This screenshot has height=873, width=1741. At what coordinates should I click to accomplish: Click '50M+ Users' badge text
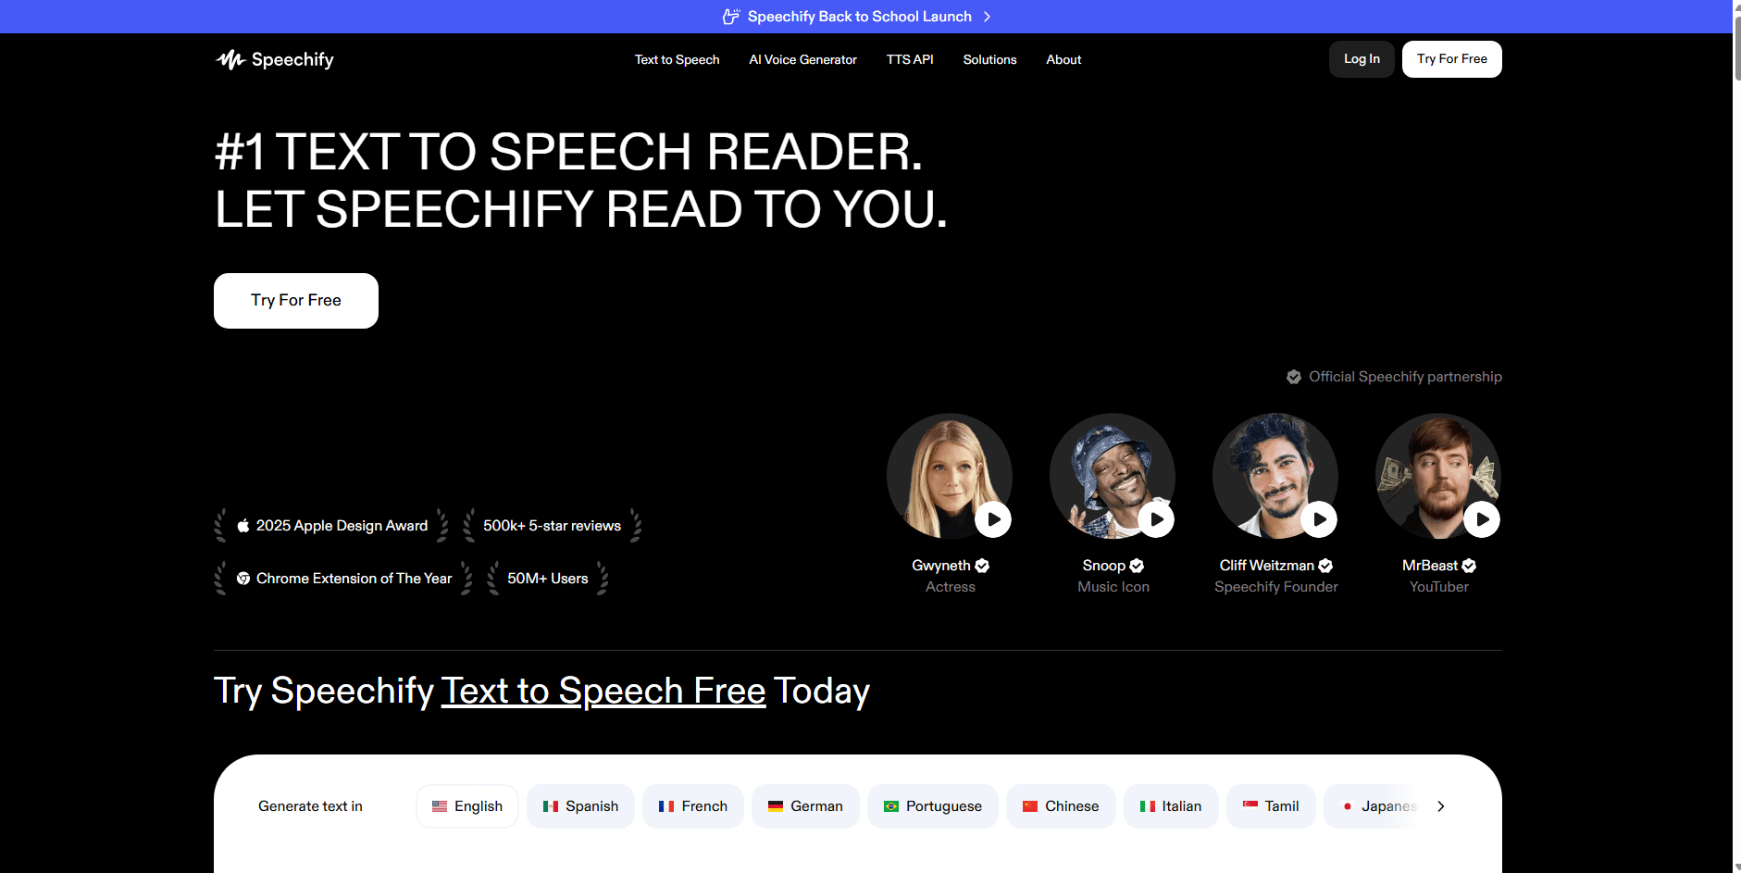[x=547, y=579]
